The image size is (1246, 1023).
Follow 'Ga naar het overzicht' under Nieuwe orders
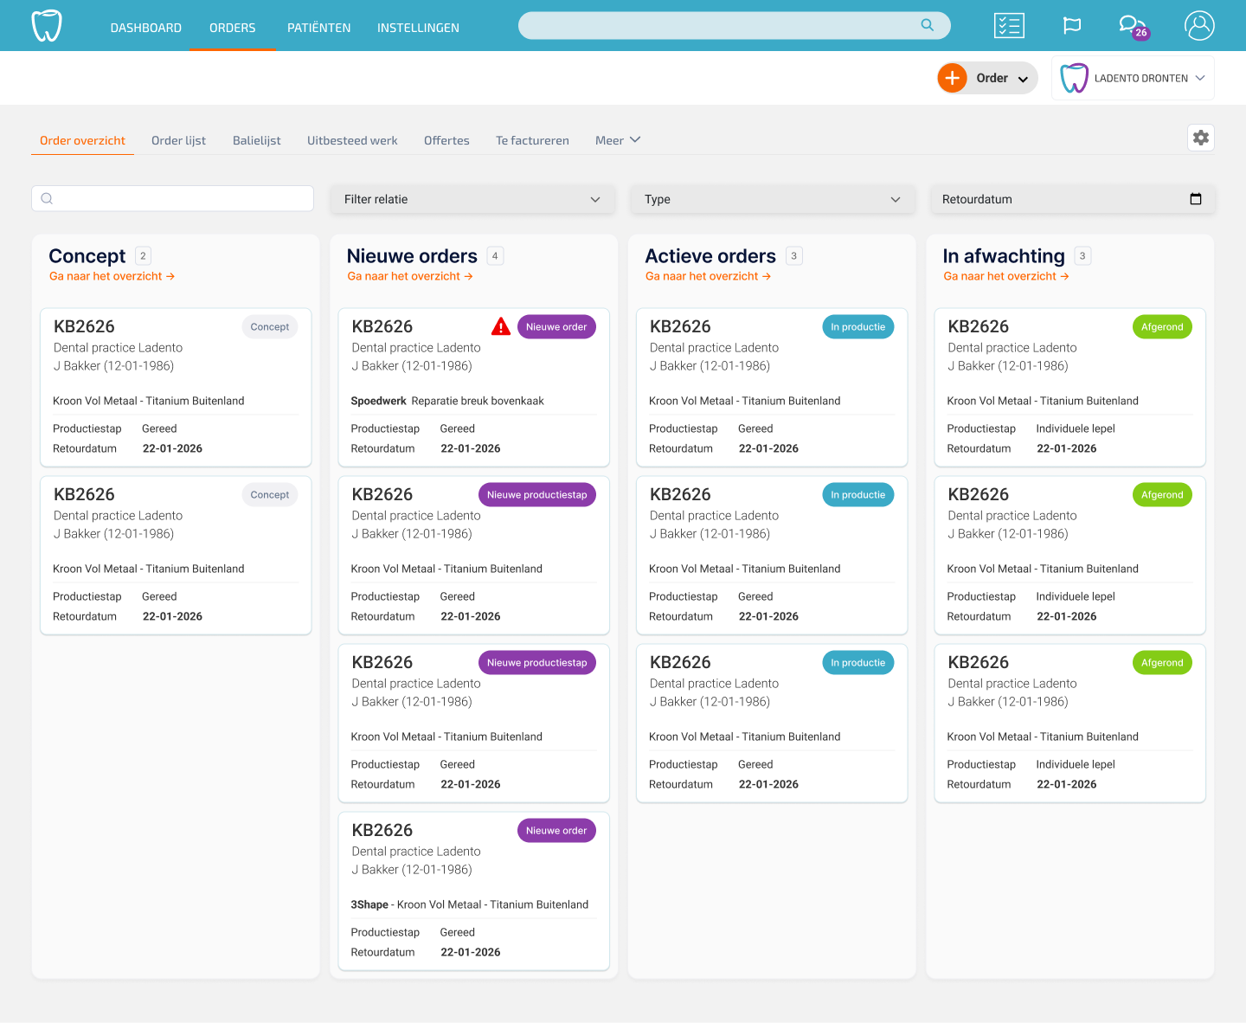tap(410, 276)
